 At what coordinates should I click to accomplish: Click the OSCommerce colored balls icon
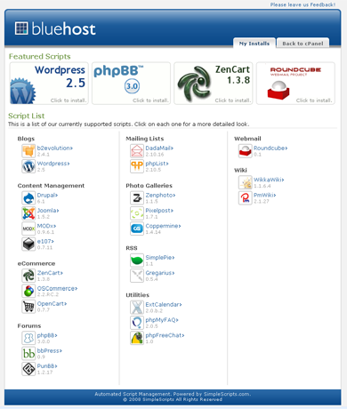[28, 291]
